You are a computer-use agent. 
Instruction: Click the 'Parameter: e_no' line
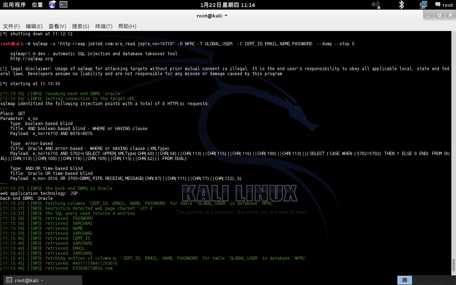[19, 119]
